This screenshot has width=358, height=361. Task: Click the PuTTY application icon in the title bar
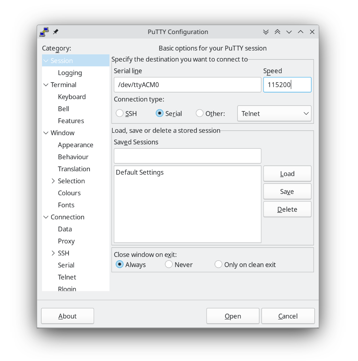(x=44, y=32)
